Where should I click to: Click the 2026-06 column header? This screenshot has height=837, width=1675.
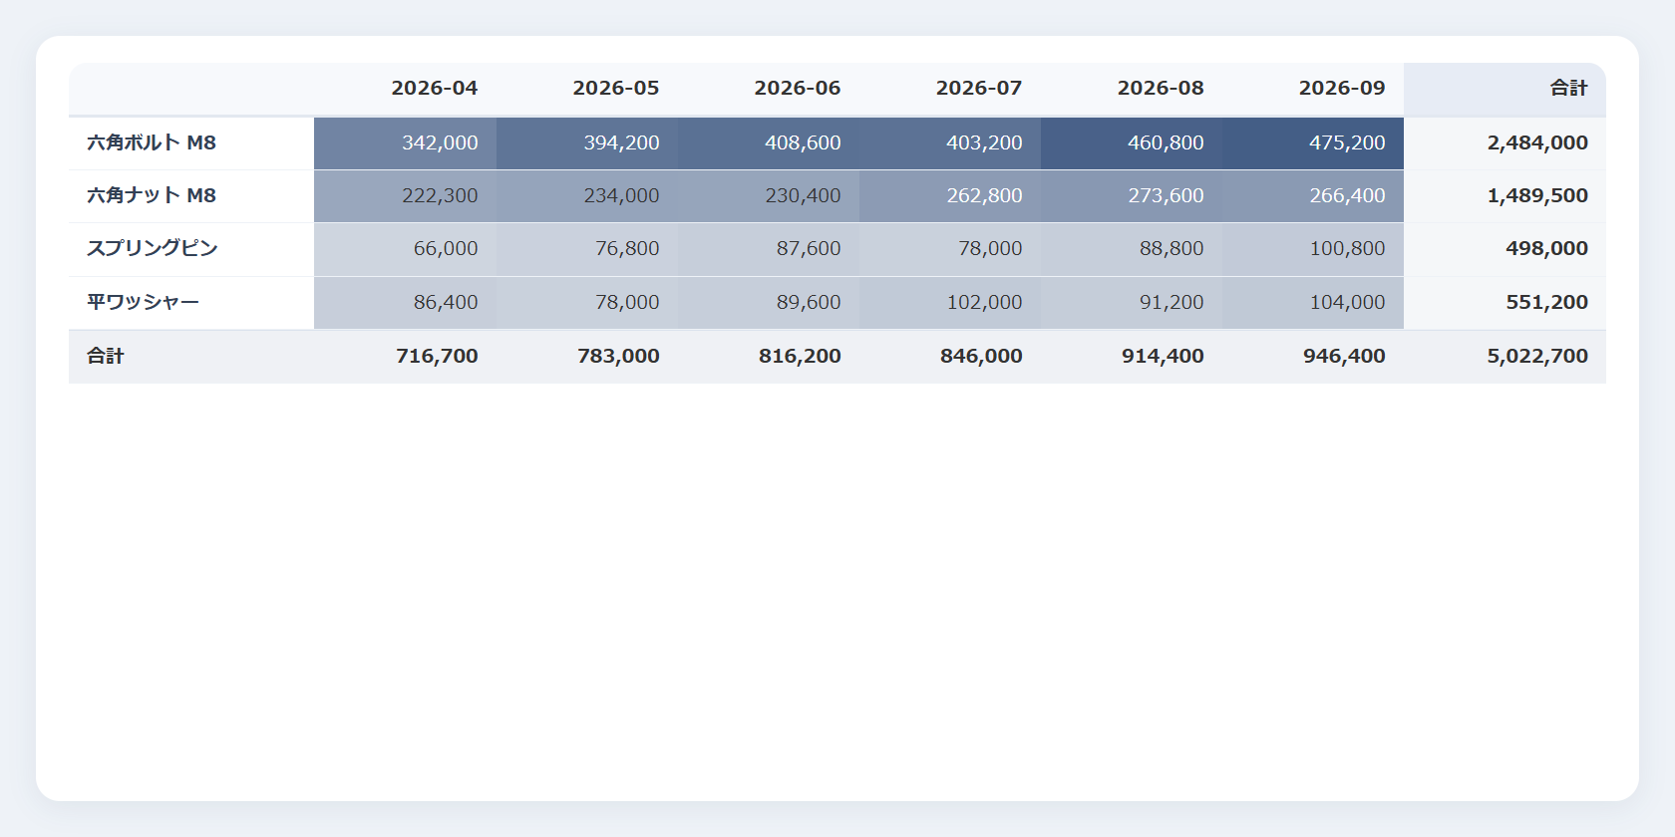(769, 89)
